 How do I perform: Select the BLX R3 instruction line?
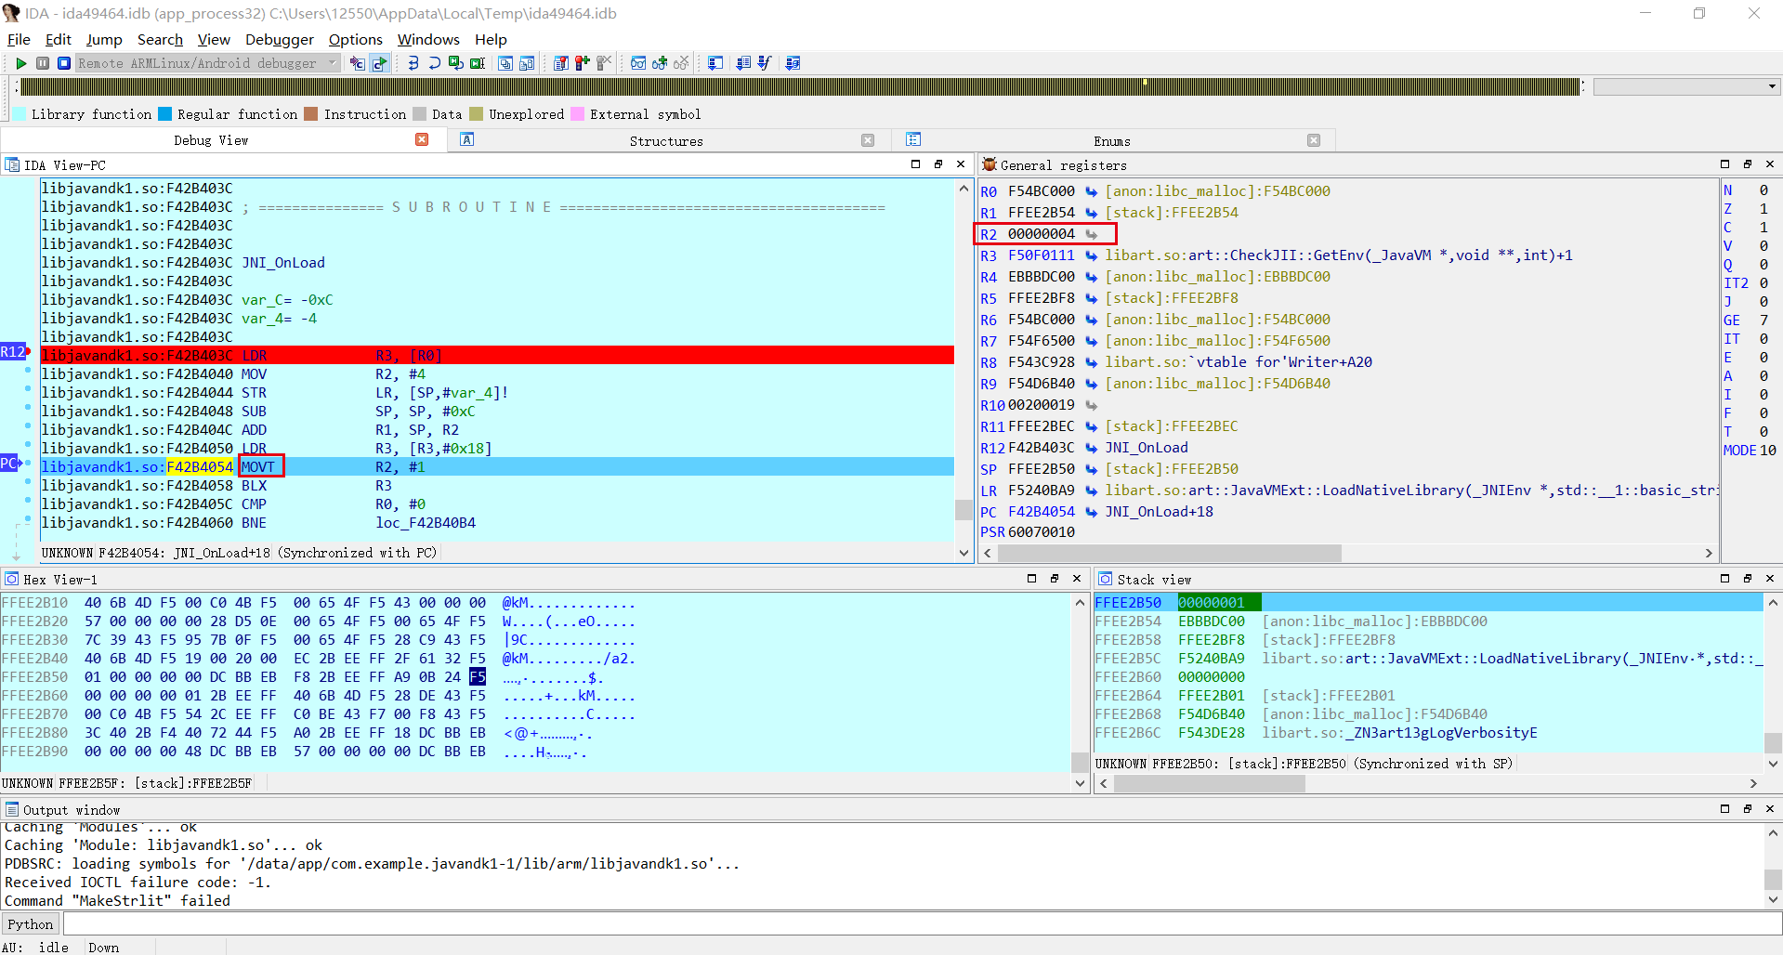[x=497, y=485]
